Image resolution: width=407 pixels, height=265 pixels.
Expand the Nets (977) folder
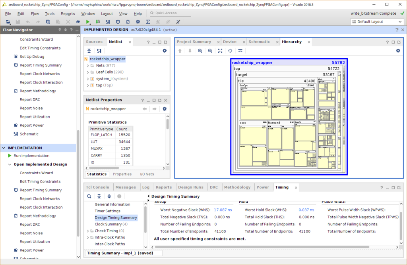point(88,65)
